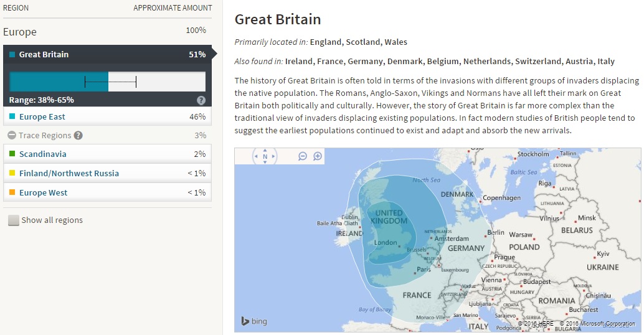The width and height of the screenshot is (644, 335).
Task: Open the Finland/Northwest Russia link
Action: [x=69, y=173]
